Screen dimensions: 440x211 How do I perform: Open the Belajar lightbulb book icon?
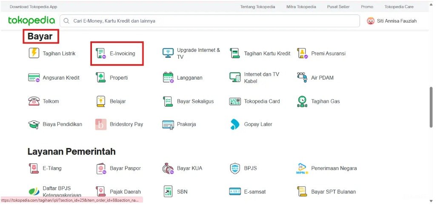[101, 101]
